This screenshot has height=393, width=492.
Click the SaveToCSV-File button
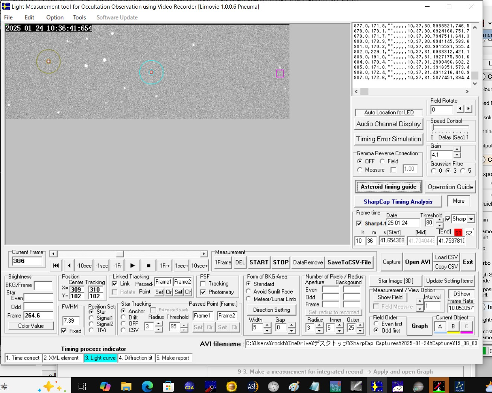pos(349,263)
